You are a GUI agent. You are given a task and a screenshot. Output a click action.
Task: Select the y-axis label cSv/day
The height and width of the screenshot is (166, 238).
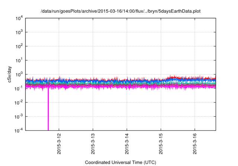10,74
